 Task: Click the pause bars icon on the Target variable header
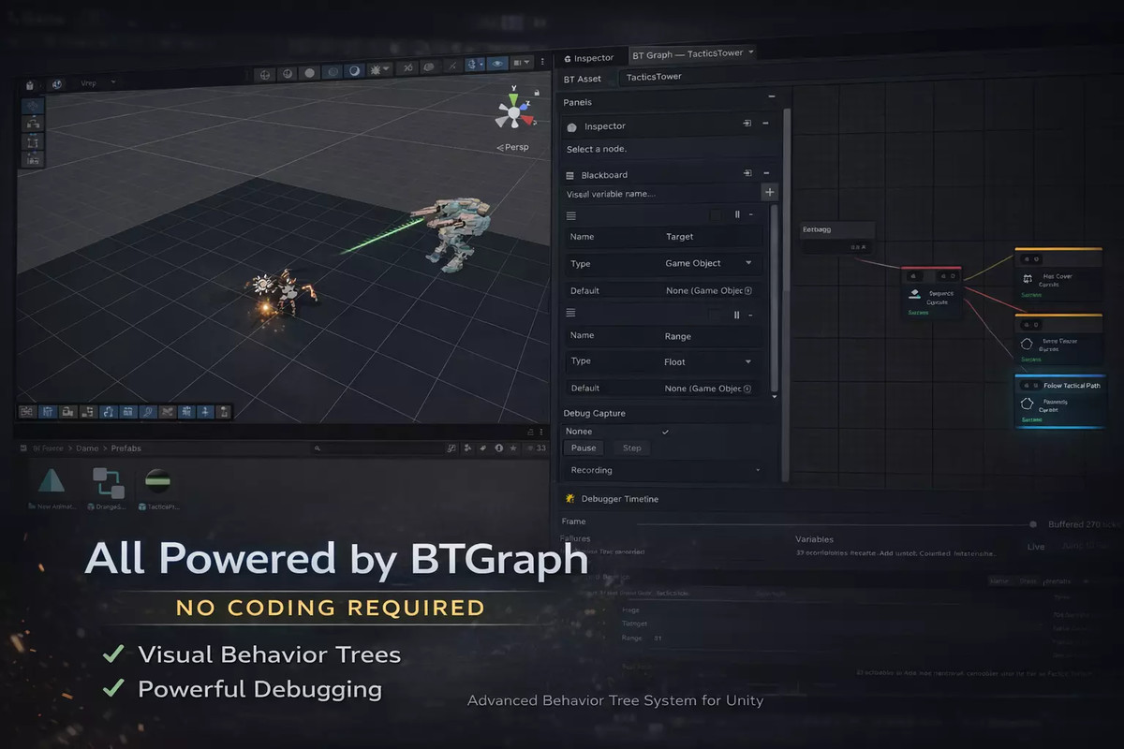737,214
